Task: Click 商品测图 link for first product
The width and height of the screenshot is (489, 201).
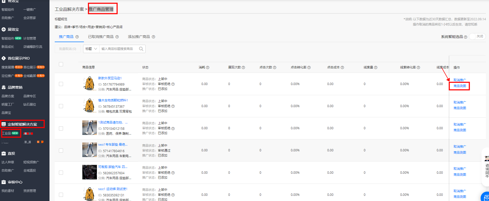Action: (x=460, y=86)
